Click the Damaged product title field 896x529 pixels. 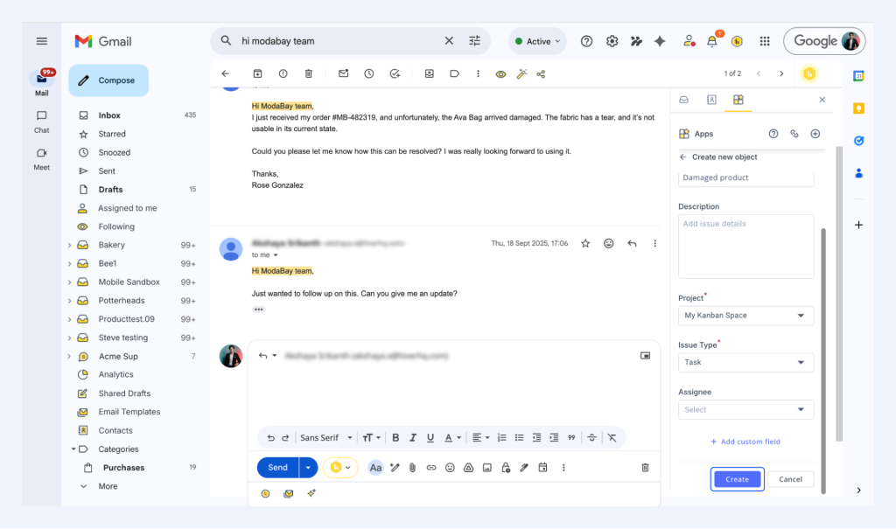click(745, 177)
